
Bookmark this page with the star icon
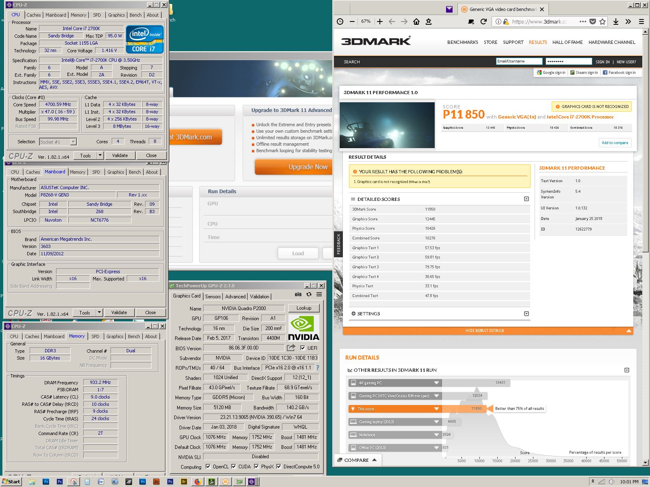[x=602, y=22]
